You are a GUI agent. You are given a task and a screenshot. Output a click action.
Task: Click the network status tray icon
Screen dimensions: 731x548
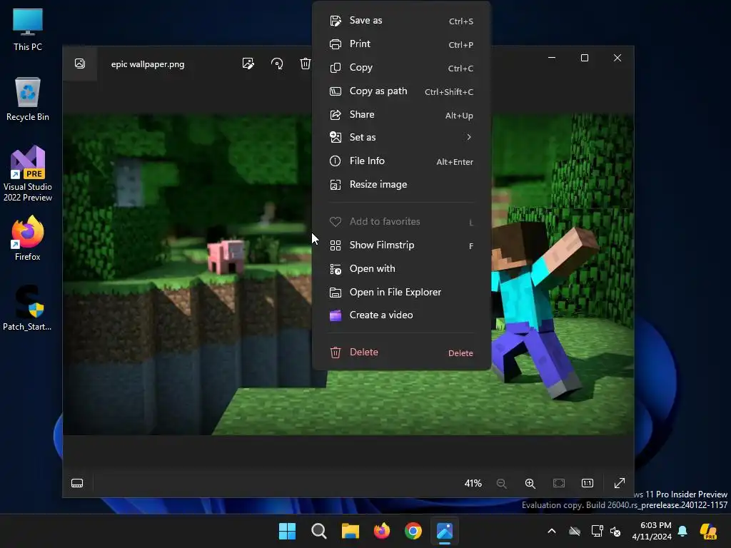pyautogui.click(x=598, y=531)
